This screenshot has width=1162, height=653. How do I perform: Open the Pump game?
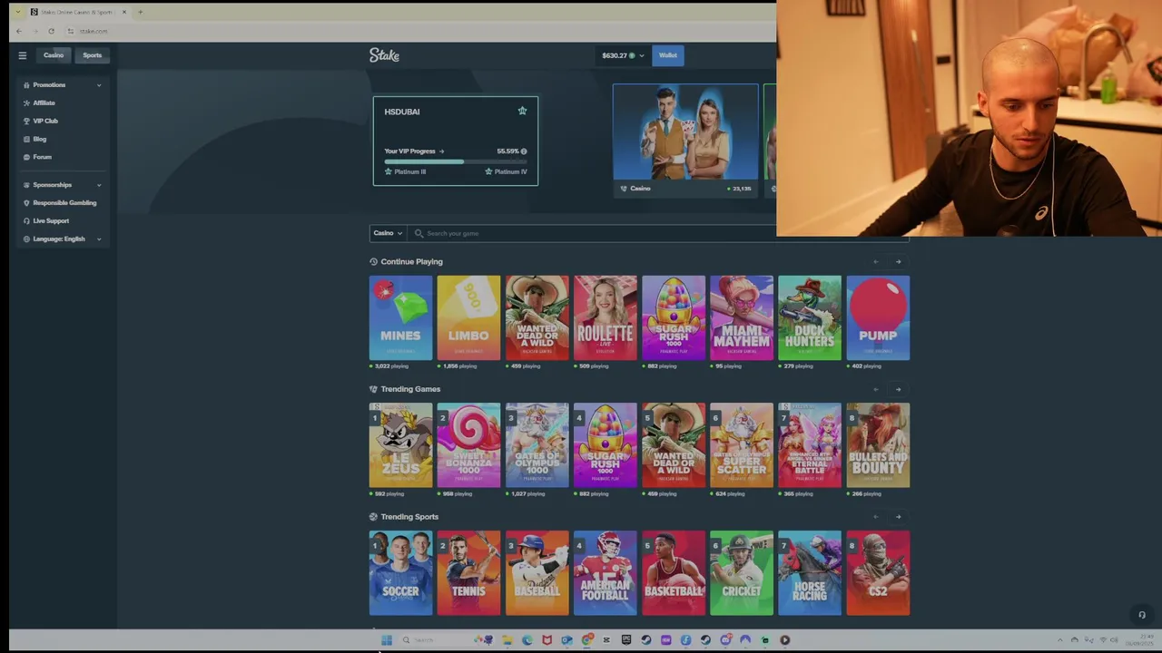(x=878, y=318)
